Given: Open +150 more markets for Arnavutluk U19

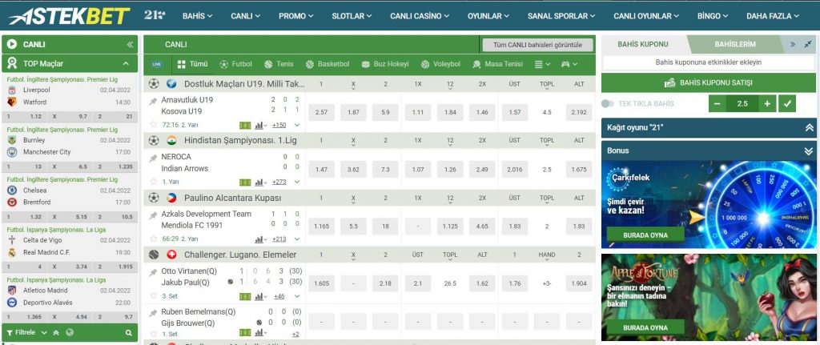Looking at the screenshot, I should [279, 125].
